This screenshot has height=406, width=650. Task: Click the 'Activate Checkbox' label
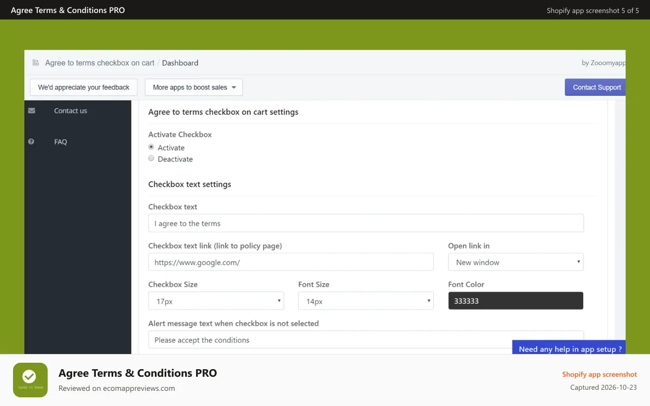[x=180, y=134]
